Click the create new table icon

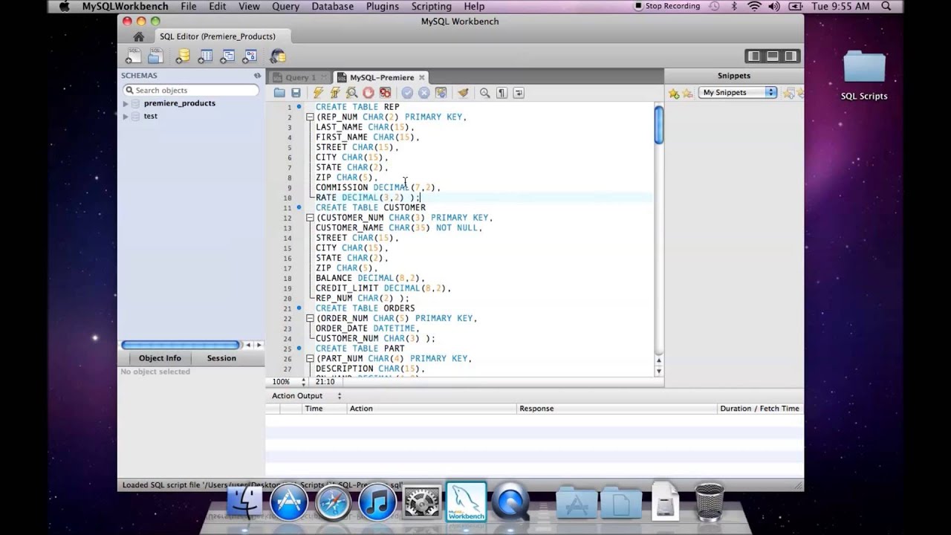pyautogui.click(x=205, y=56)
